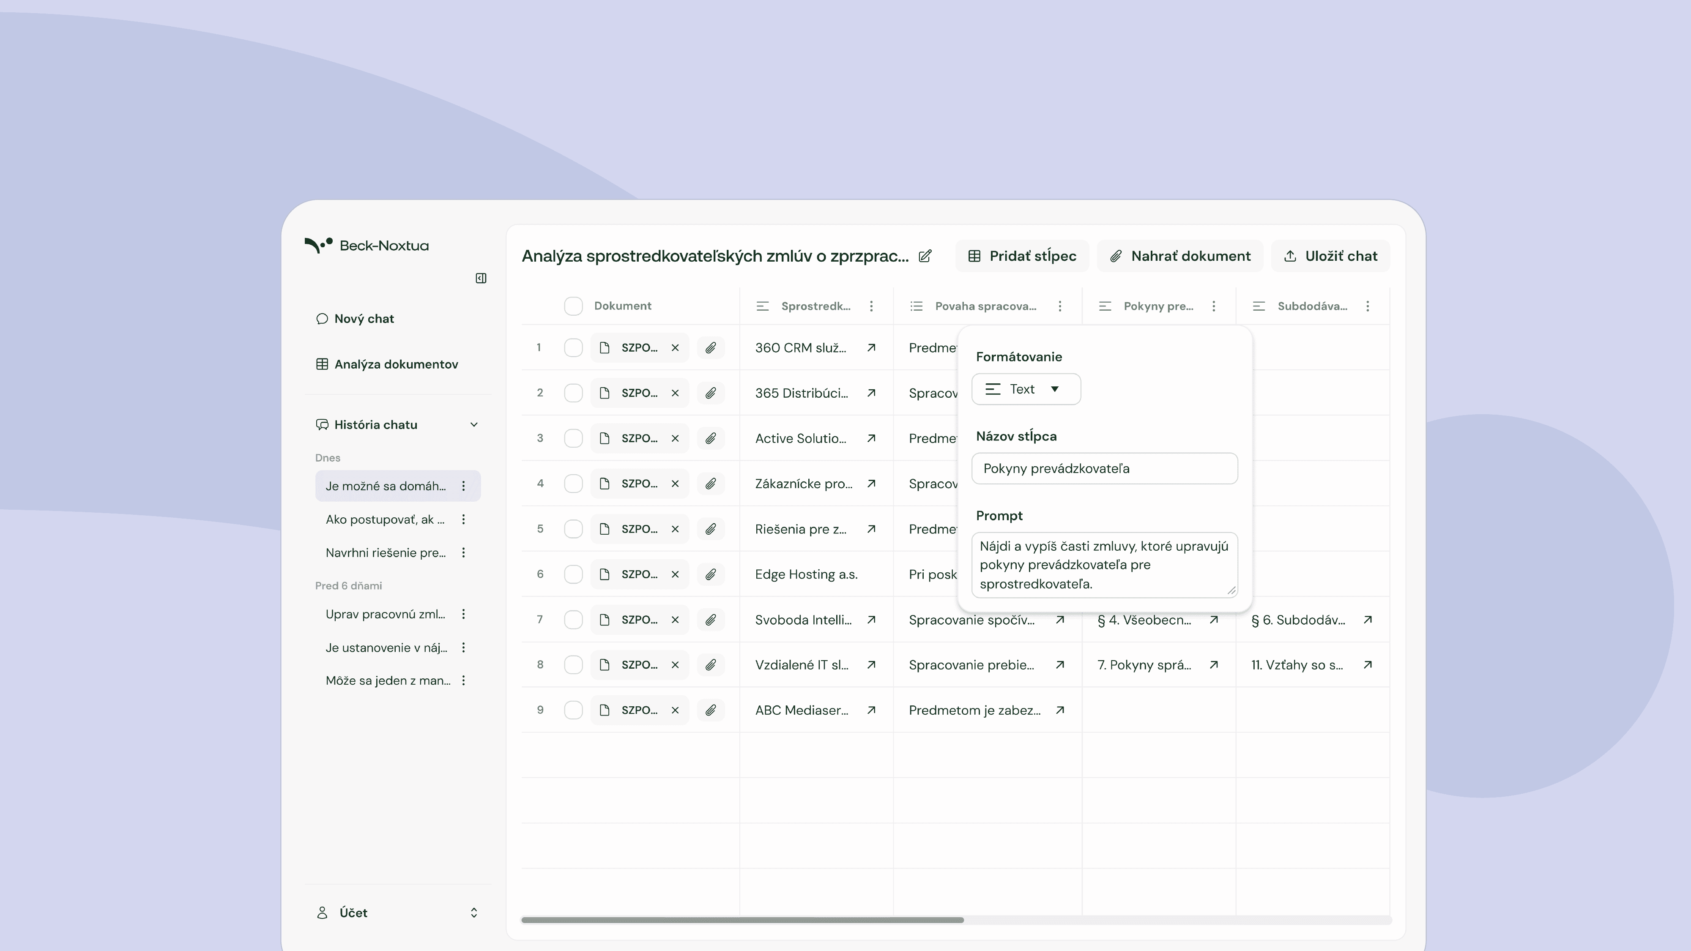This screenshot has width=1691, height=951.
Task: Open the three-dot menu for Ako postupovať chat
Action: click(x=463, y=520)
